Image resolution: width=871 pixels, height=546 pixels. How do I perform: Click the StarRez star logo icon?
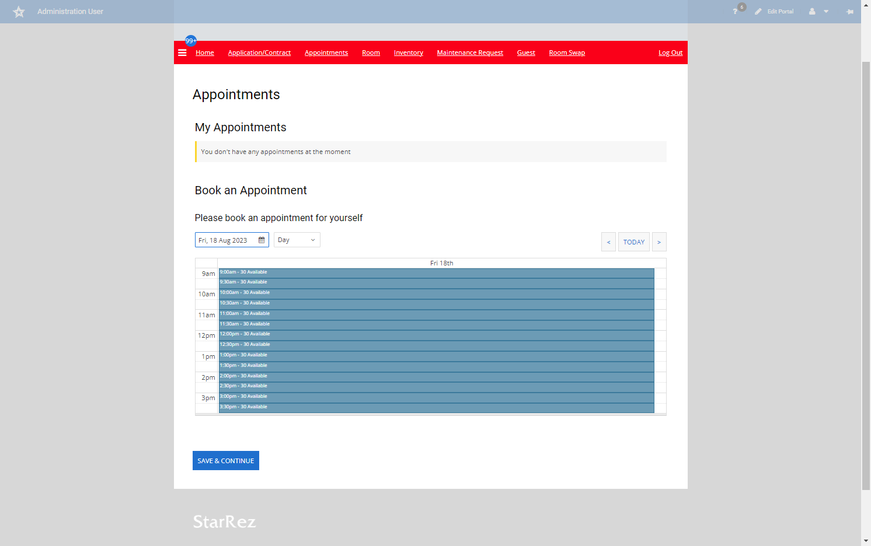(x=19, y=12)
